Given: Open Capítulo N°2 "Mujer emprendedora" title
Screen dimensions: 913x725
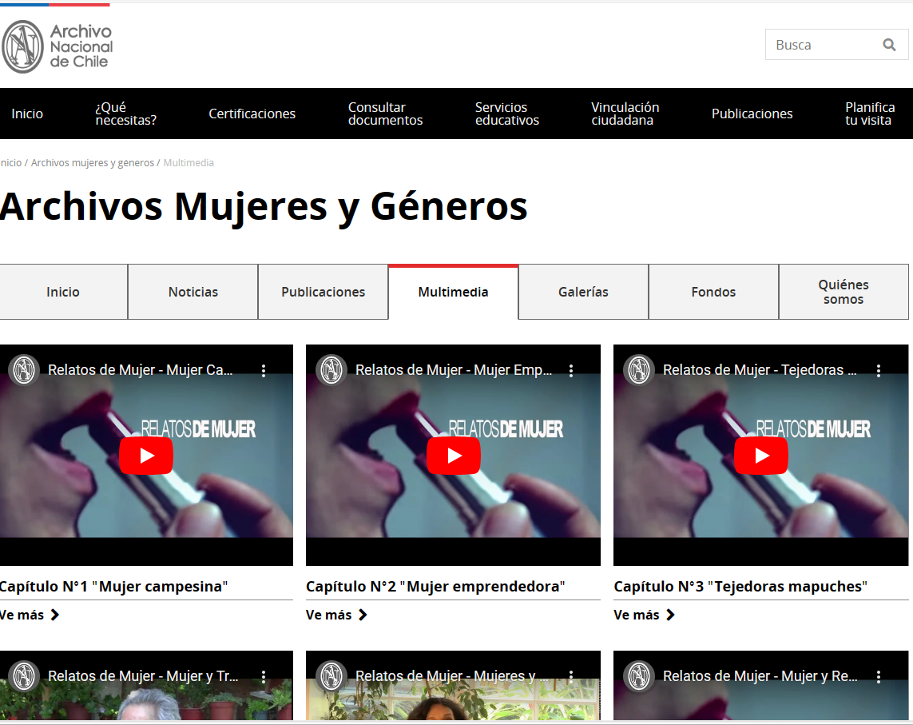Looking at the screenshot, I should coord(435,586).
